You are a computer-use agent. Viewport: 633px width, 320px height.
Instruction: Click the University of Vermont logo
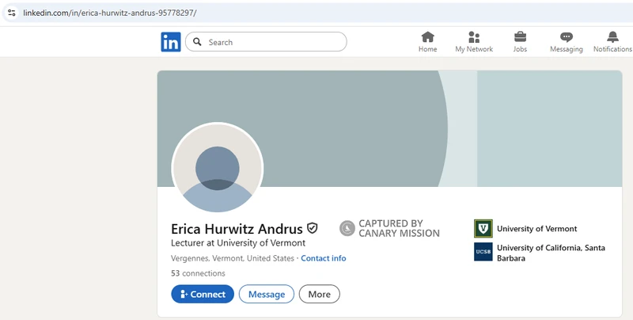(x=483, y=229)
